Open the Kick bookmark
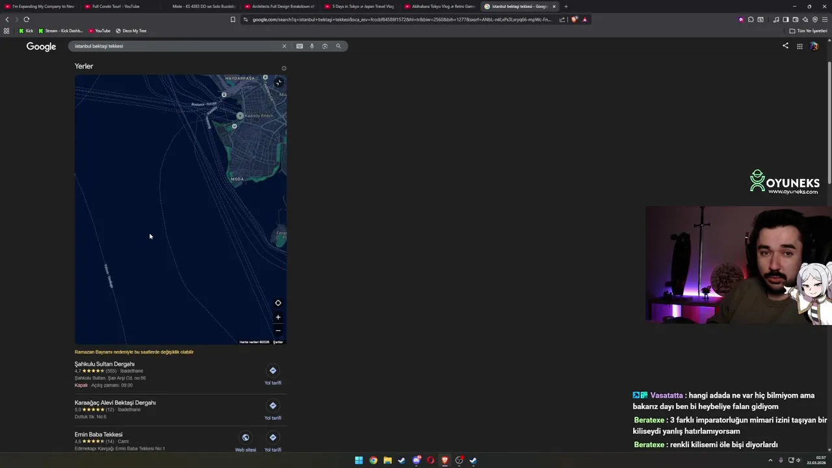Screen dimensions: 832x468 click(26, 31)
